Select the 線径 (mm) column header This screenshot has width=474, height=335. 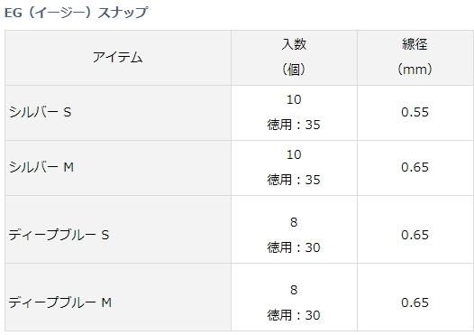tap(415, 58)
